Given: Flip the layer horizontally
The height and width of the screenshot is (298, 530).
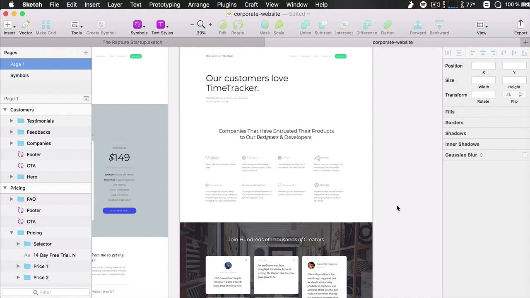Looking at the screenshot, I should (x=508, y=95).
